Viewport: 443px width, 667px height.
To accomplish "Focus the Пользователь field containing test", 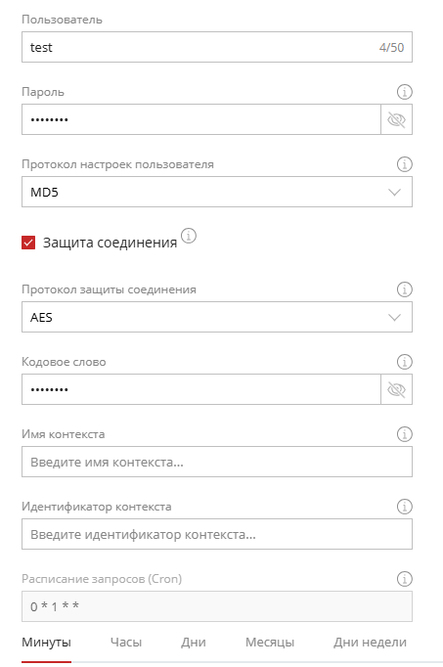I will (217, 47).
